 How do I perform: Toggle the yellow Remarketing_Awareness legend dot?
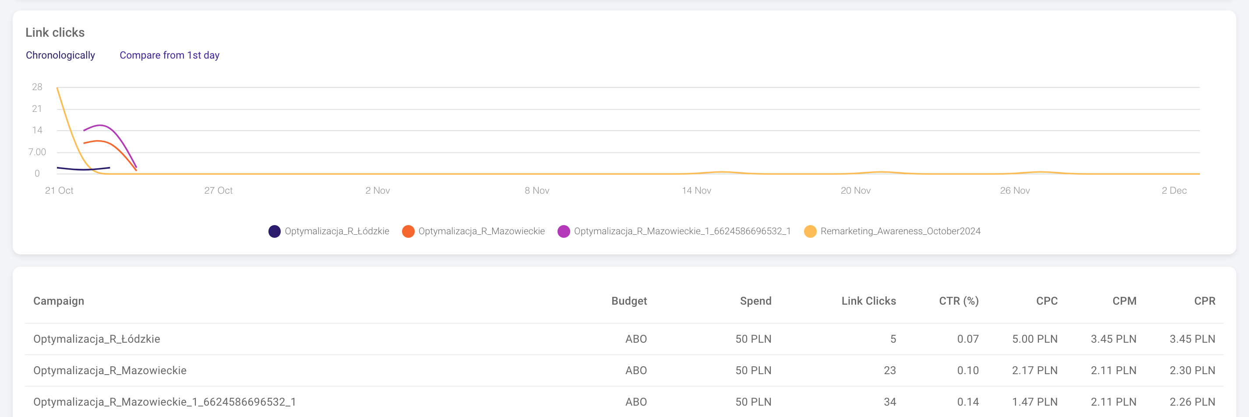810,231
